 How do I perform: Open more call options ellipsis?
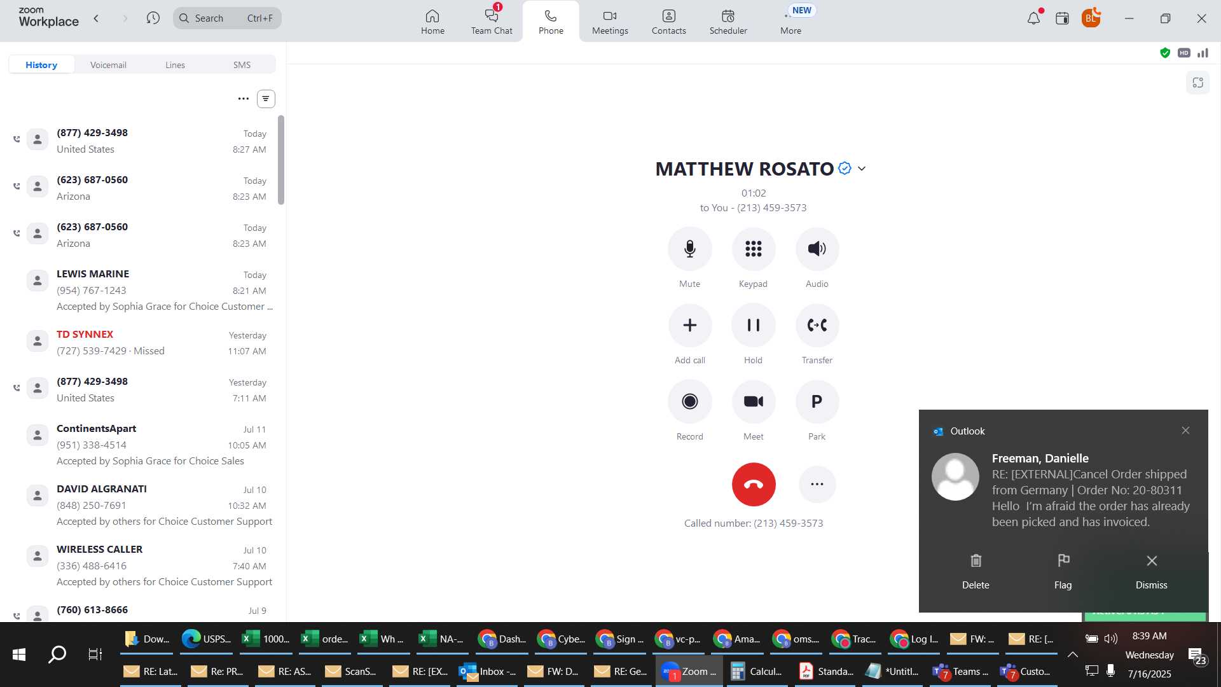(x=817, y=484)
